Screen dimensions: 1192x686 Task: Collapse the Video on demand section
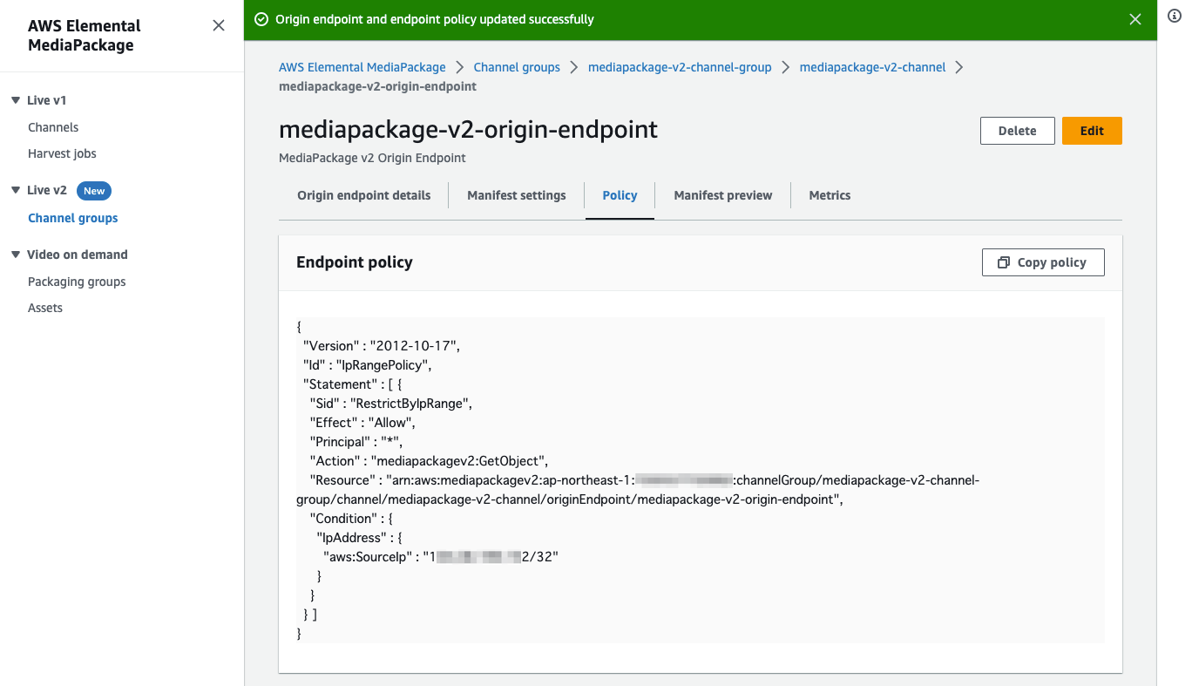tap(14, 254)
